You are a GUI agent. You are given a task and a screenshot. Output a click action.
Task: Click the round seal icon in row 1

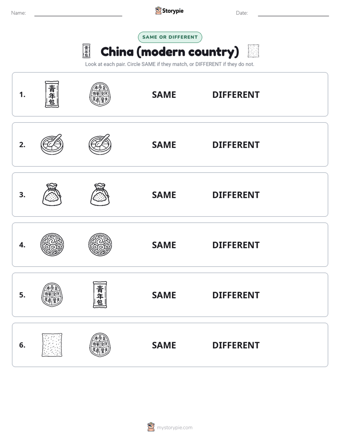tap(100, 94)
